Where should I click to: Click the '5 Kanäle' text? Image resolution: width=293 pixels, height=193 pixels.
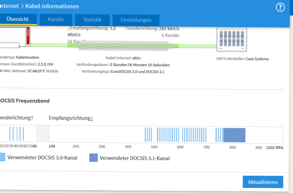[x=170, y=35]
